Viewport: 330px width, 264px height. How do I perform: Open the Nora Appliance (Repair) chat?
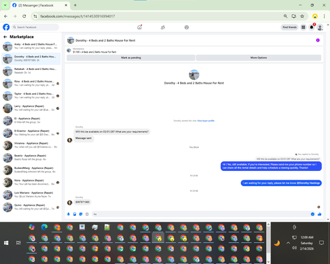31,182
